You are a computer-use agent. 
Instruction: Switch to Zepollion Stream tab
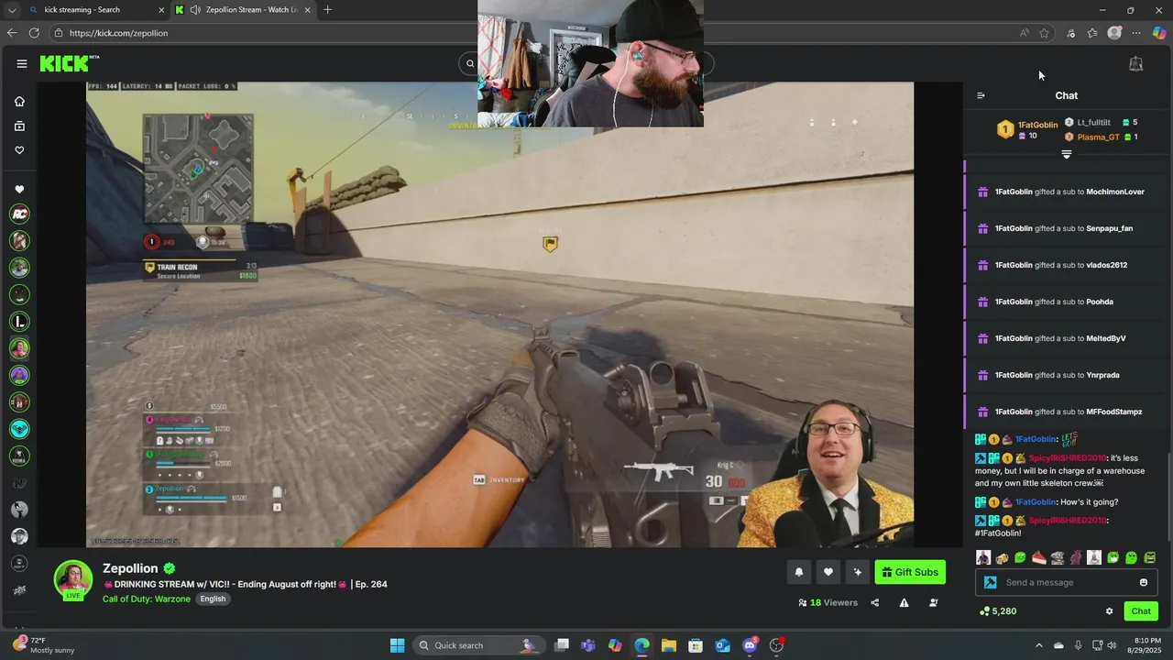tap(243, 10)
